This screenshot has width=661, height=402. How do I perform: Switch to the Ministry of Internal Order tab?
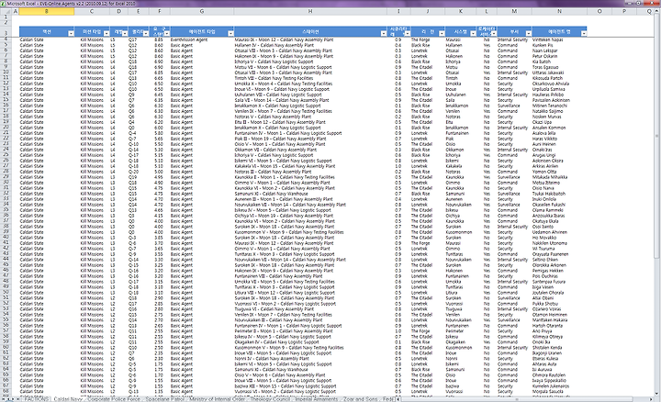point(217,398)
